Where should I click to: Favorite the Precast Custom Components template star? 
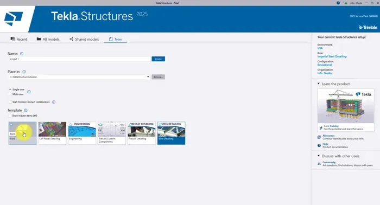(100, 124)
